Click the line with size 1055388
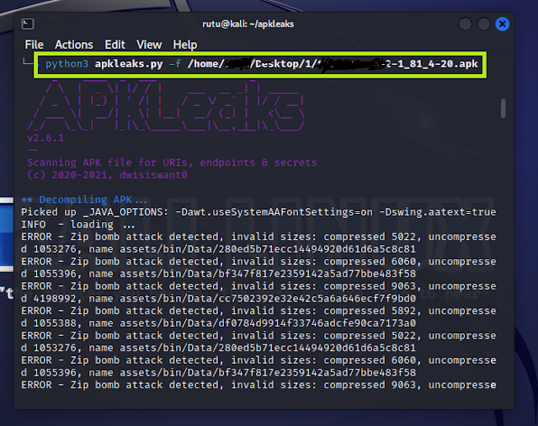538x426 pixels. tap(218, 323)
